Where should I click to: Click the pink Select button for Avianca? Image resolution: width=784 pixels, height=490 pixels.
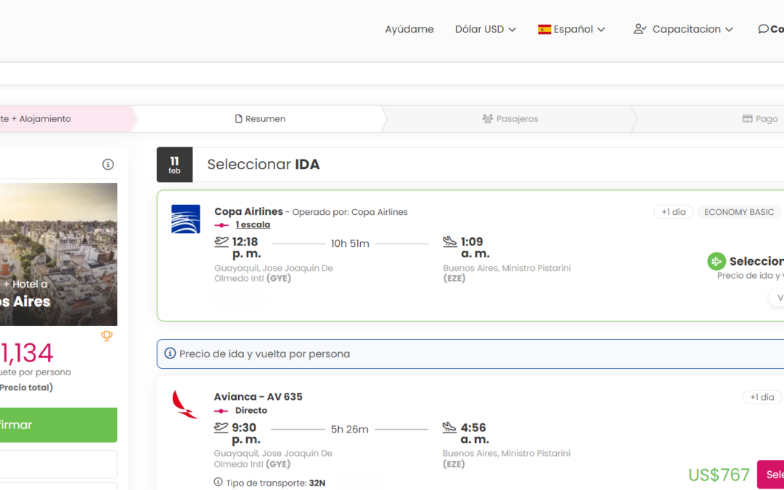770,475
